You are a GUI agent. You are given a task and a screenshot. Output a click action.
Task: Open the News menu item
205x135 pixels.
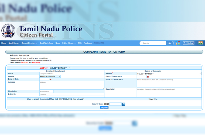58,43
